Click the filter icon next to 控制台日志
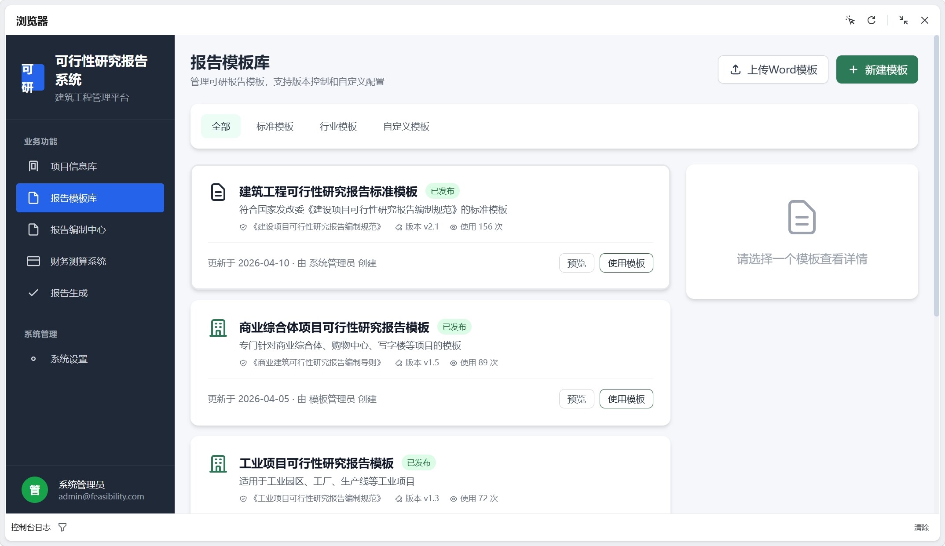This screenshot has height=546, width=945. point(63,527)
